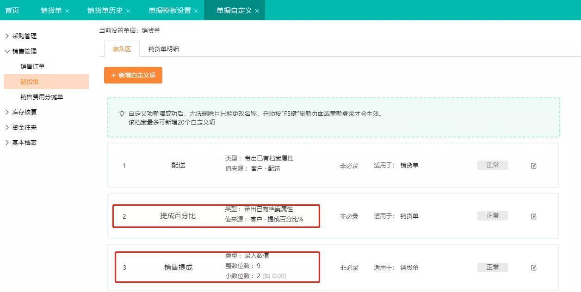The width and height of the screenshot is (581, 292).
Task: Close the 销货单 tab
Action: tap(67, 11)
